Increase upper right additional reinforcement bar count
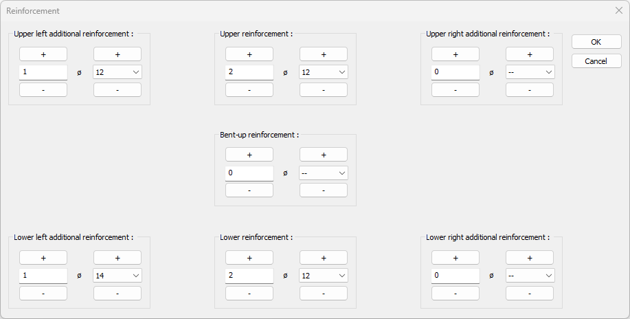Image resolution: width=630 pixels, height=319 pixels. click(x=455, y=54)
